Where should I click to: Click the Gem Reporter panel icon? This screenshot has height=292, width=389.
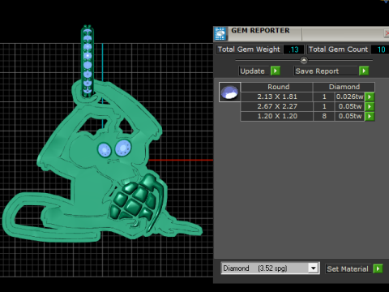tap(220, 33)
